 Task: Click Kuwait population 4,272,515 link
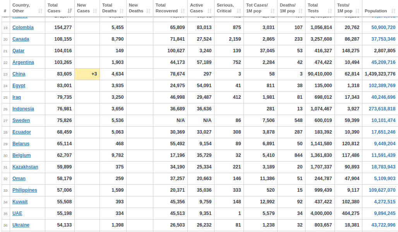384,202
